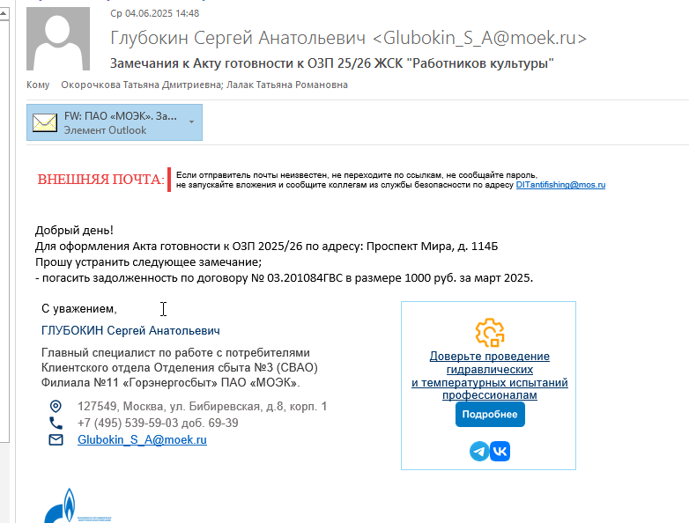
Task: Click the ВНЕШНЯЯ ПОЧТА warning label
Action: click(100, 179)
